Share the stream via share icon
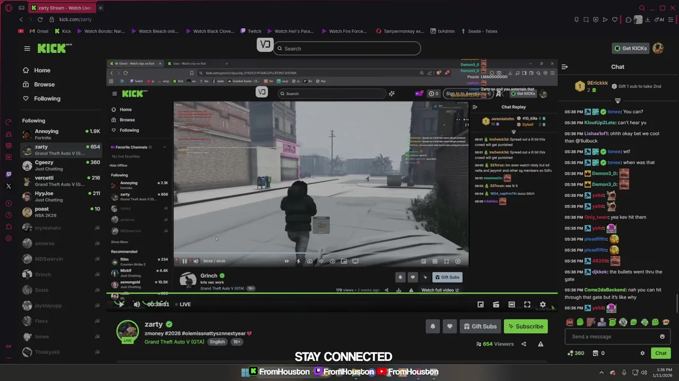Screen dimensions: 679x381 (524, 344)
